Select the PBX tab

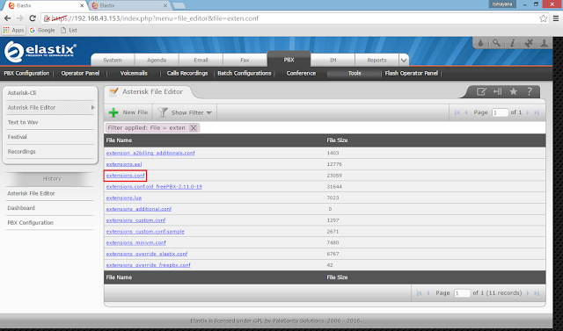(x=289, y=59)
